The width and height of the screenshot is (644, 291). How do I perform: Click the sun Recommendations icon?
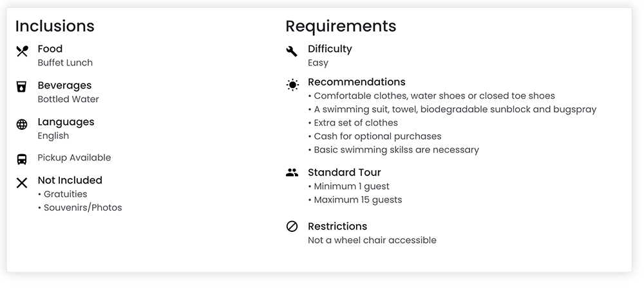point(292,85)
